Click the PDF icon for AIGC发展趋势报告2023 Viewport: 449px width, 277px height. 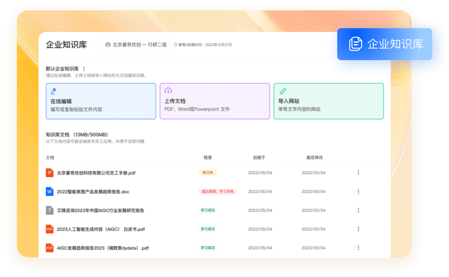(49, 247)
